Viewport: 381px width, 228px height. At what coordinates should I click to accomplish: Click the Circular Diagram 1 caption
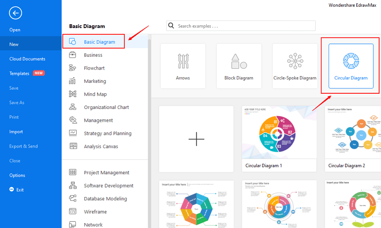264,166
